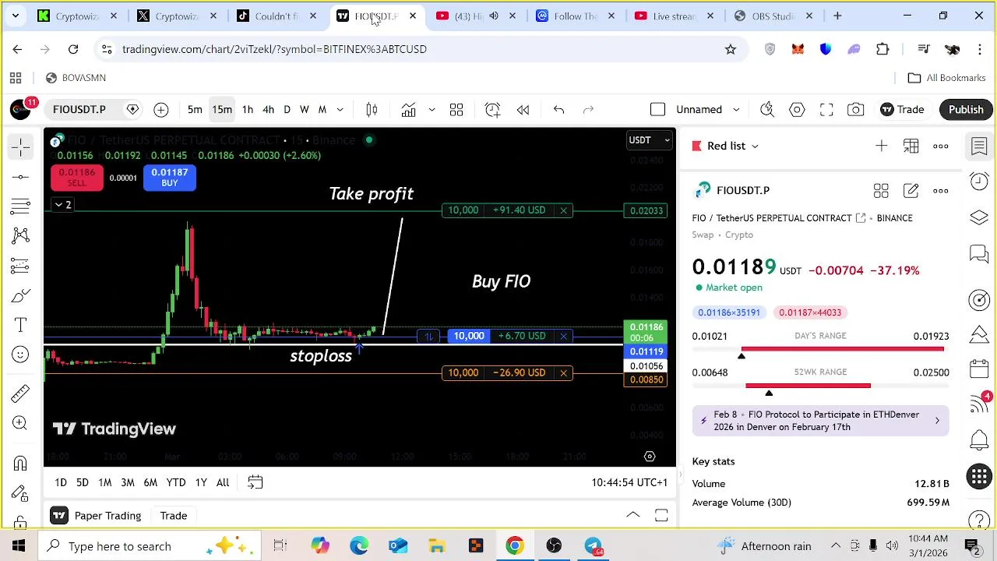Set date range to 1Y
997x561 pixels.
click(x=201, y=483)
